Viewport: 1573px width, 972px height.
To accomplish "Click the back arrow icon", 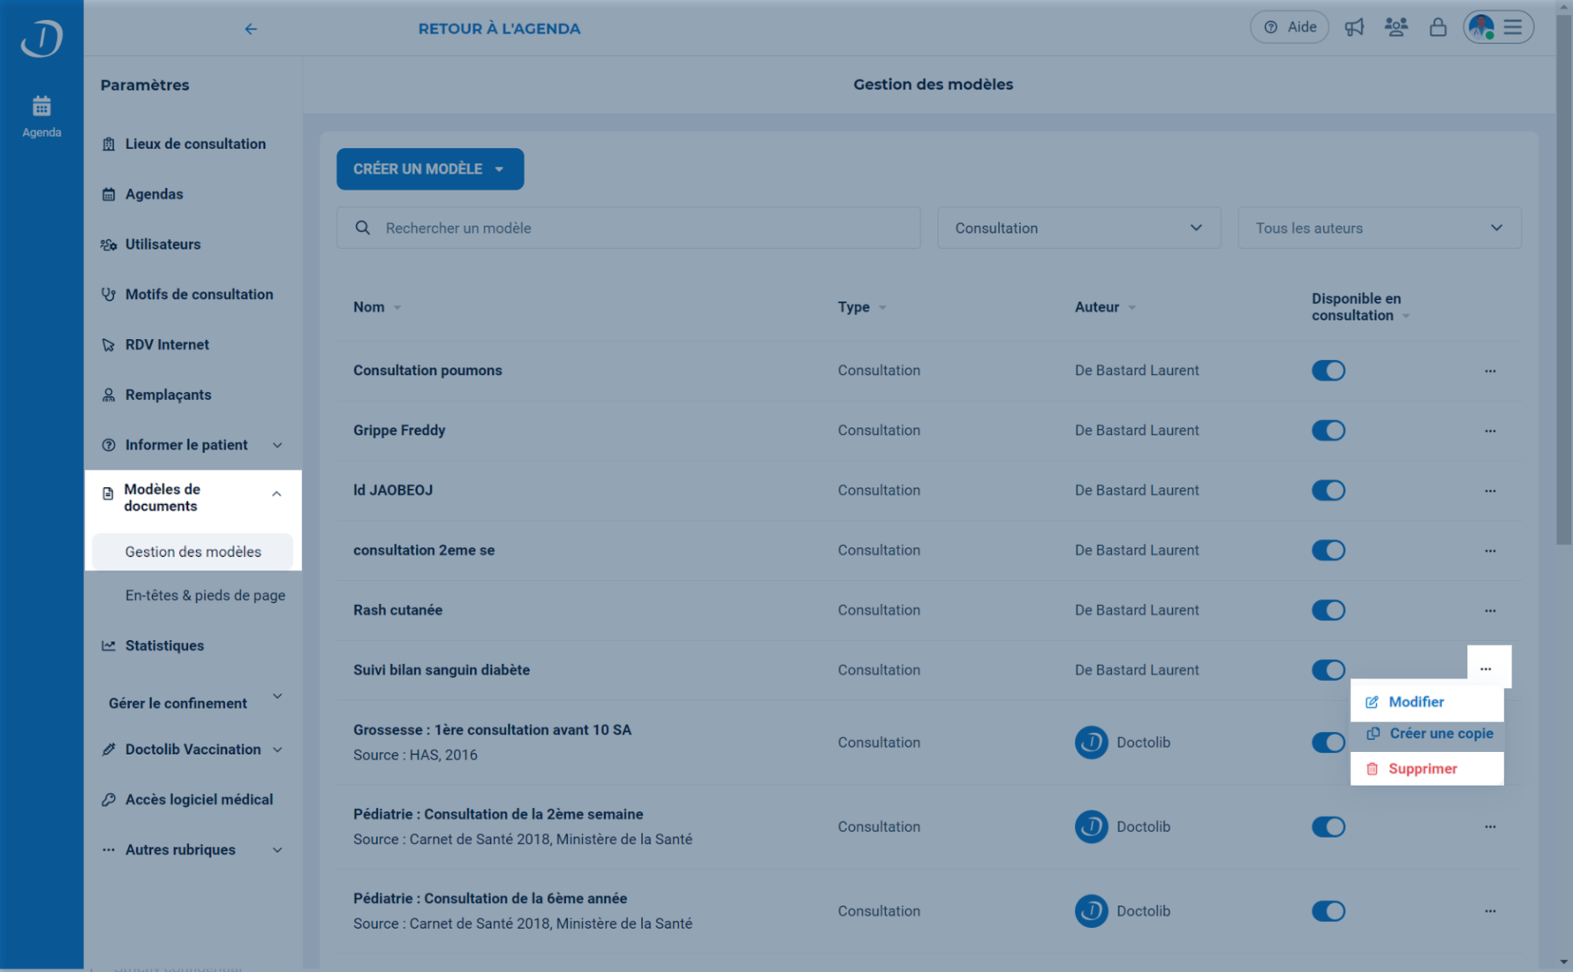I will (x=251, y=29).
